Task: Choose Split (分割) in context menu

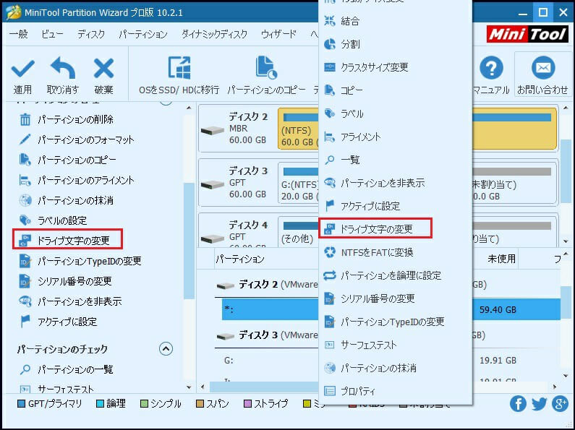Action: (x=396, y=44)
